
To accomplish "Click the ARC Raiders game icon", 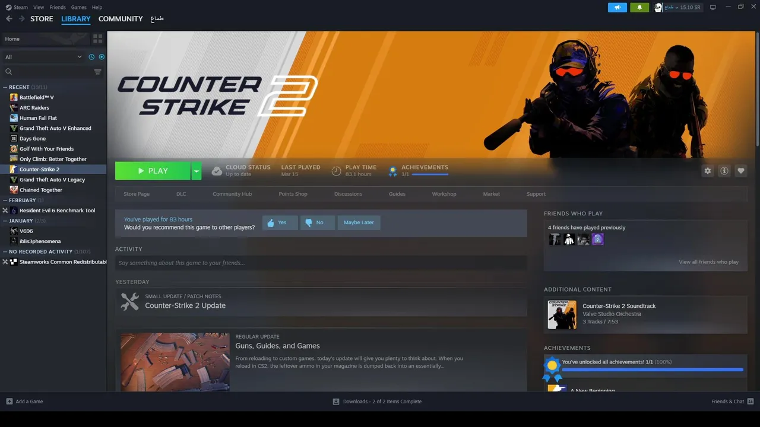I will point(14,107).
